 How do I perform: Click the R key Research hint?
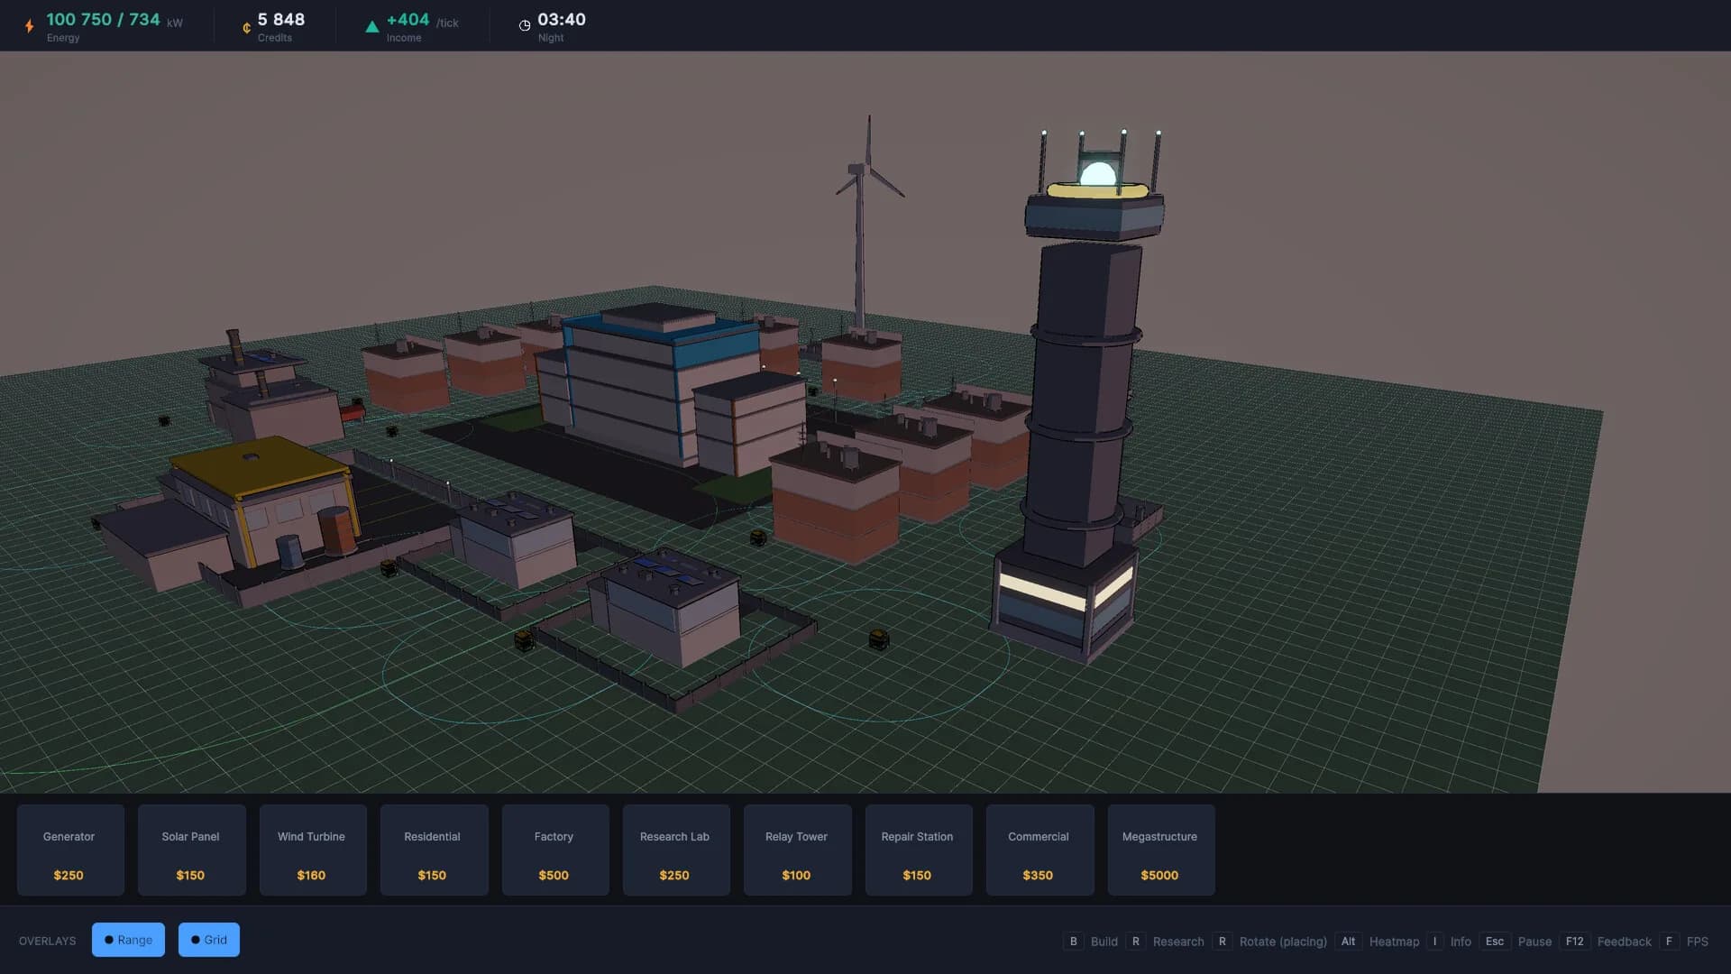pos(1135,942)
